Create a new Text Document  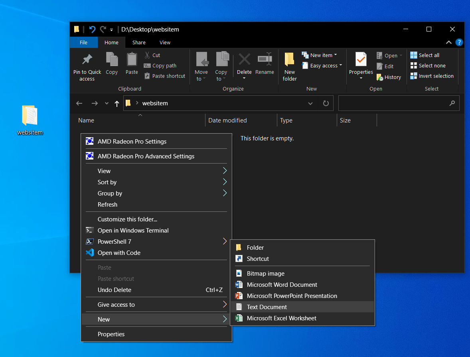302,307
